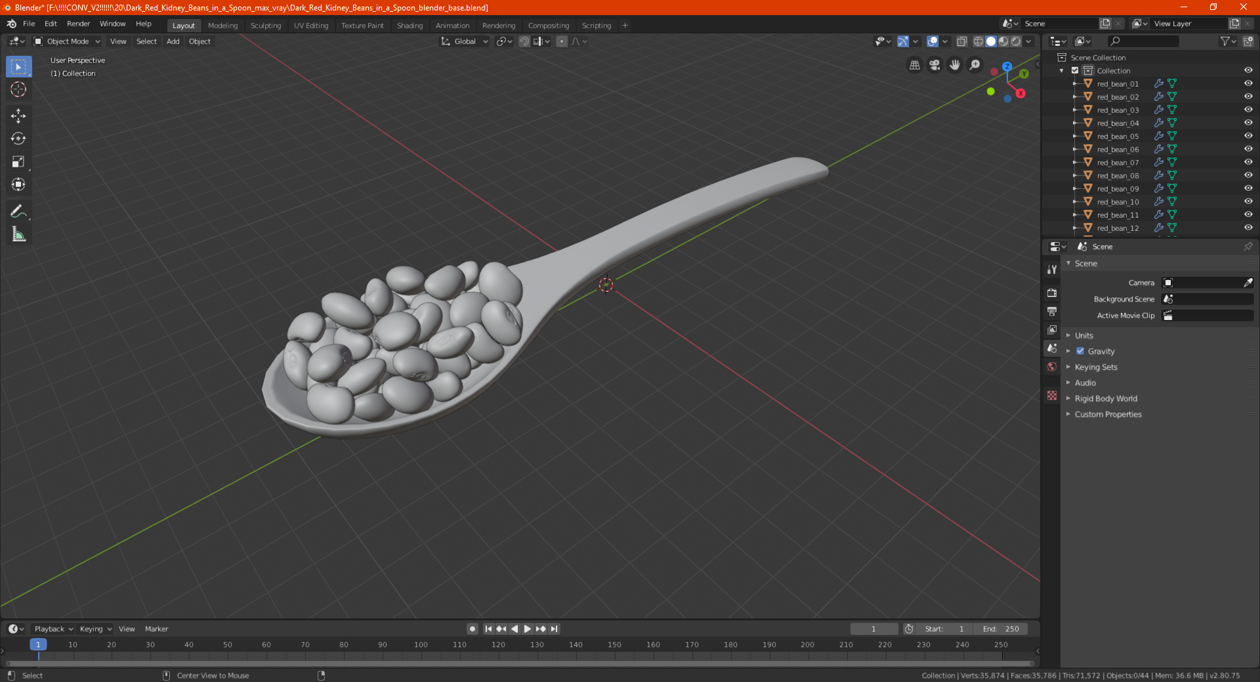Open the Render menu
The height and width of the screenshot is (682, 1260).
(78, 24)
